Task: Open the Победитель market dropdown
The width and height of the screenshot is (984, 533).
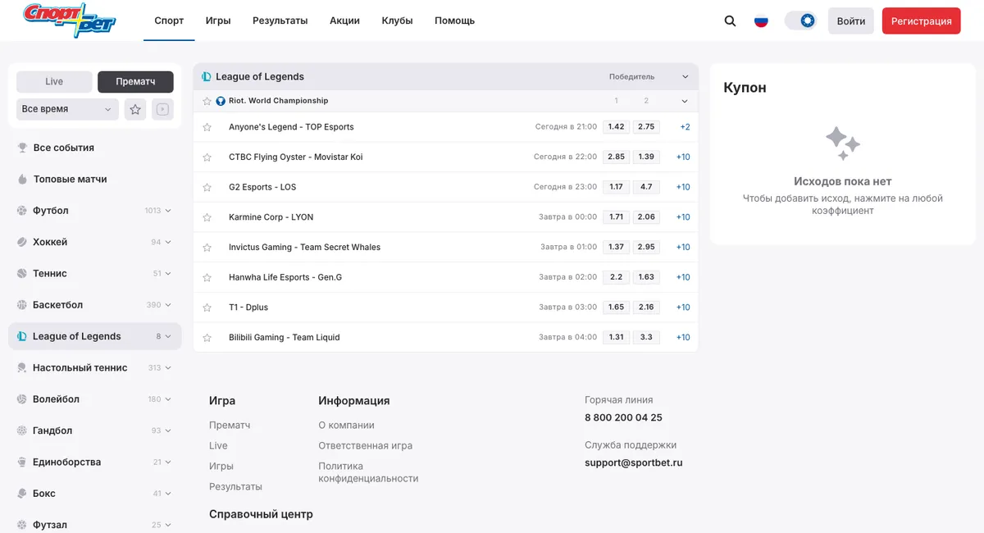Action: click(649, 76)
